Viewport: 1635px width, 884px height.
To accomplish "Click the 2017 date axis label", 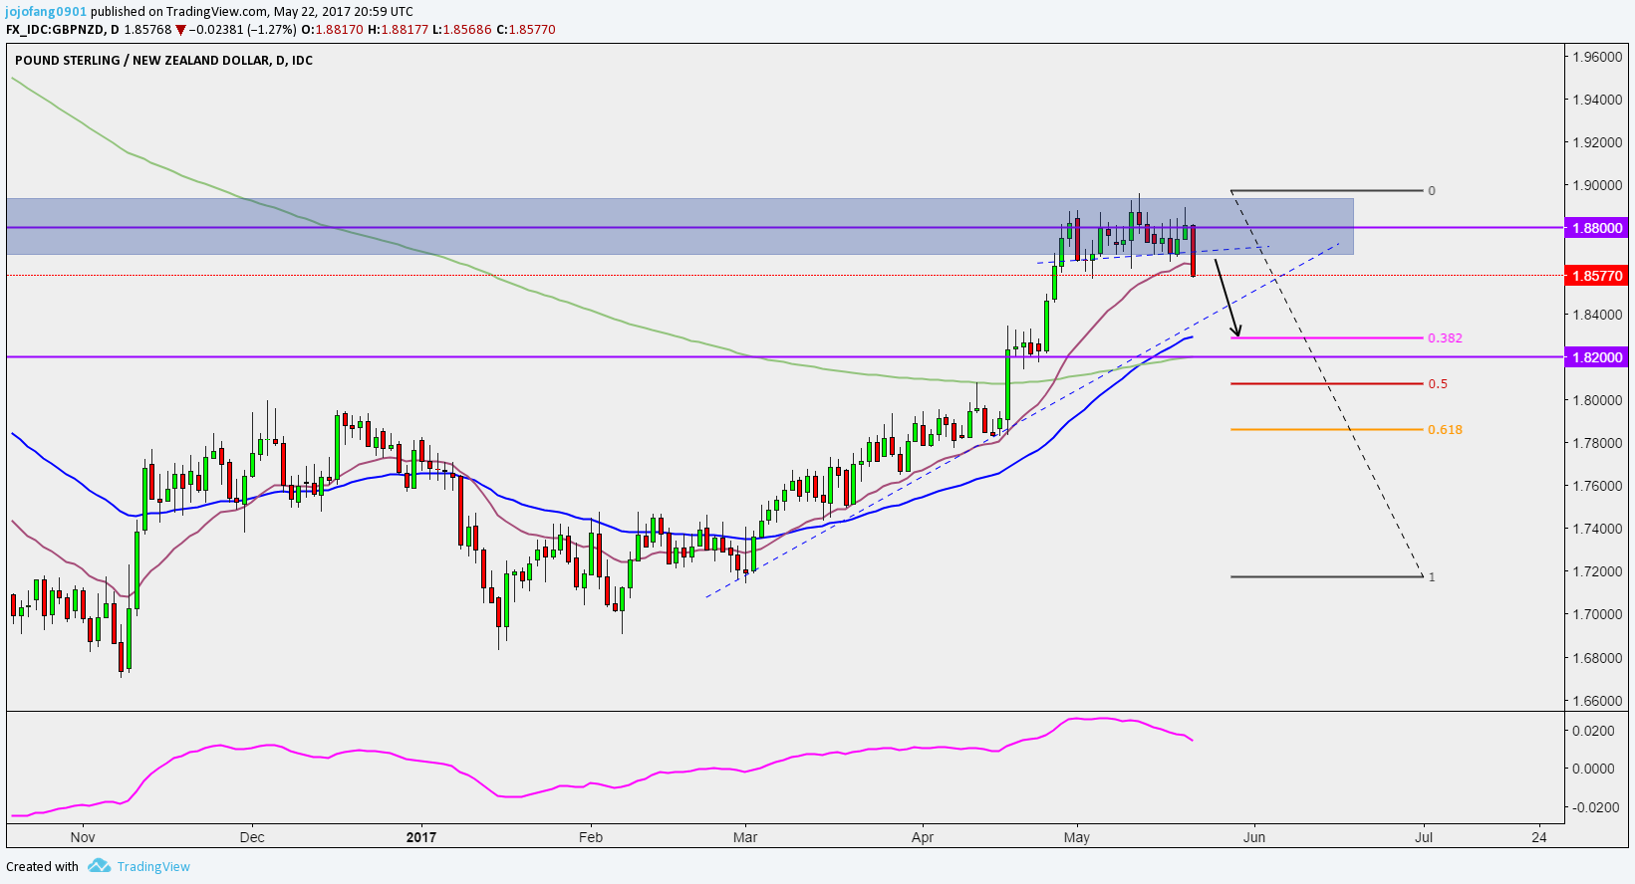I will (421, 837).
